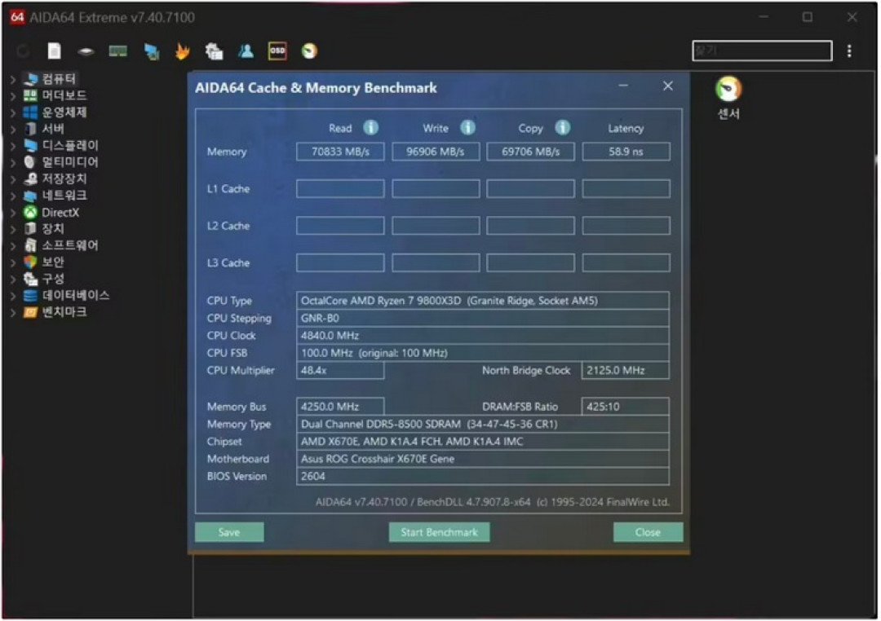Open the Preferences gear toolbar icon
The image size is (881, 621).
pos(213,51)
